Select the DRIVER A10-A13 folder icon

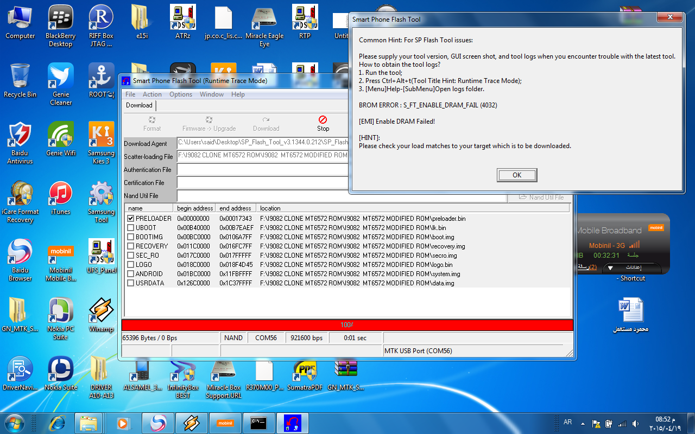[x=102, y=378]
